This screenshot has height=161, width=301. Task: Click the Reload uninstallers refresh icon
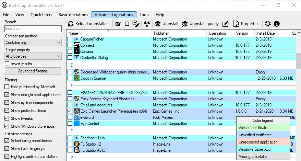pos(71,24)
